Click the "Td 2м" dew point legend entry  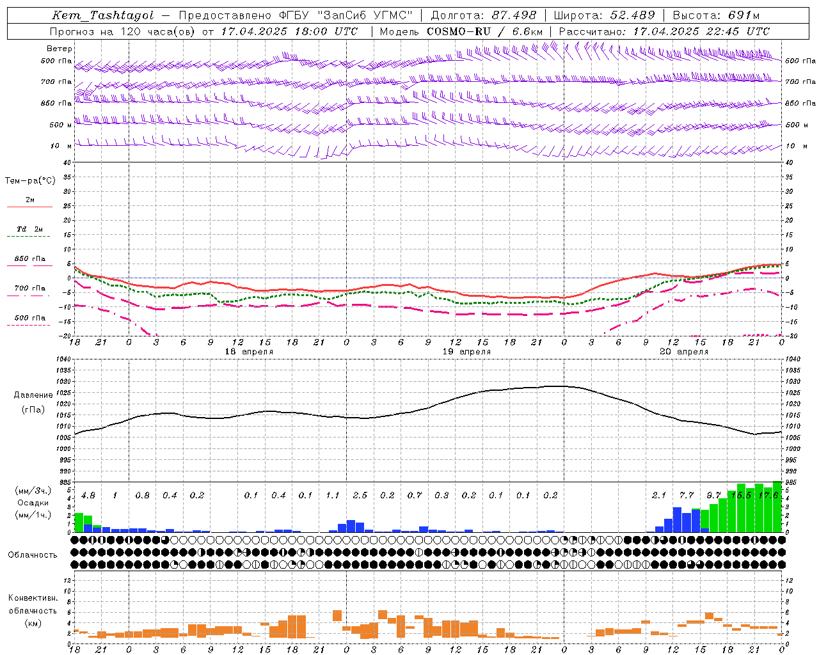click(x=30, y=229)
